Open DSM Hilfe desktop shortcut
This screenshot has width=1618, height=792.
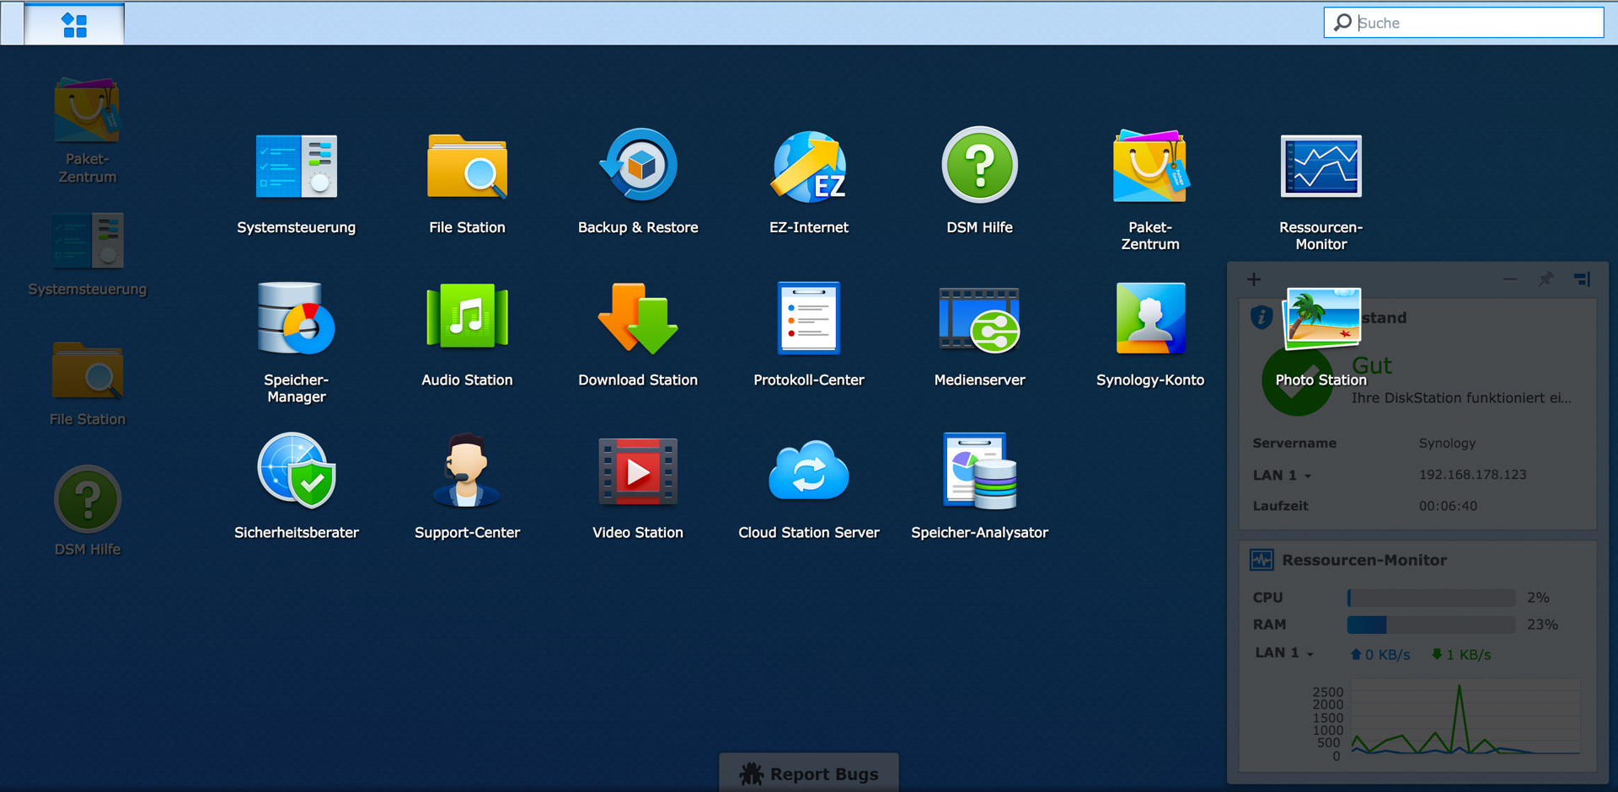pyautogui.click(x=87, y=499)
